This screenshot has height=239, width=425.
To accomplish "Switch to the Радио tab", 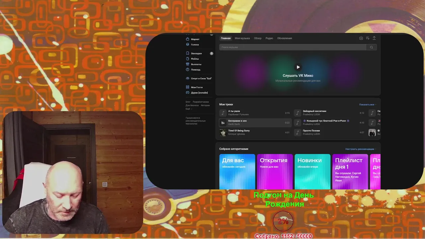I will click(x=269, y=38).
